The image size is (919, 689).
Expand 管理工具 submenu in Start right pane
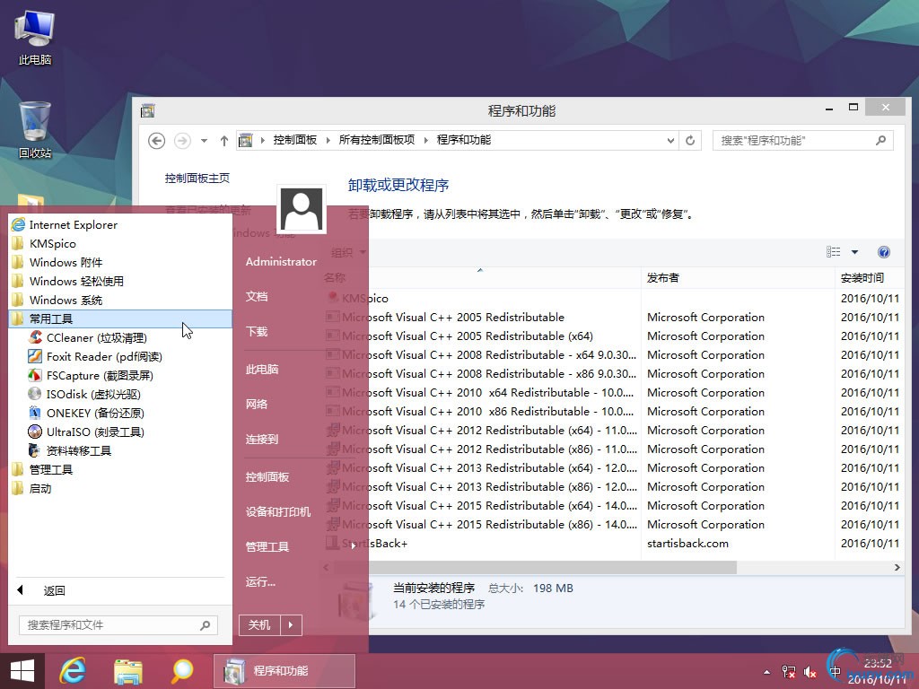coord(301,546)
